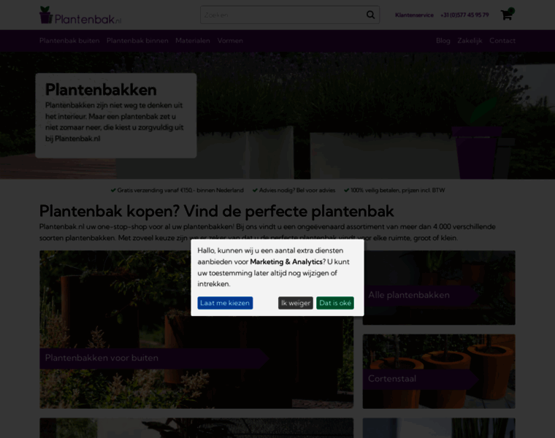Open the Klantenservice link
This screenshot has width=555, height=438.
pos(414,15)
